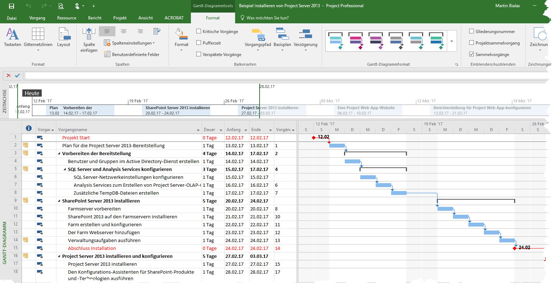The height and width of the screenshot is (288, 554).
Task: Click the note icon in row 2
Action: 26,145
